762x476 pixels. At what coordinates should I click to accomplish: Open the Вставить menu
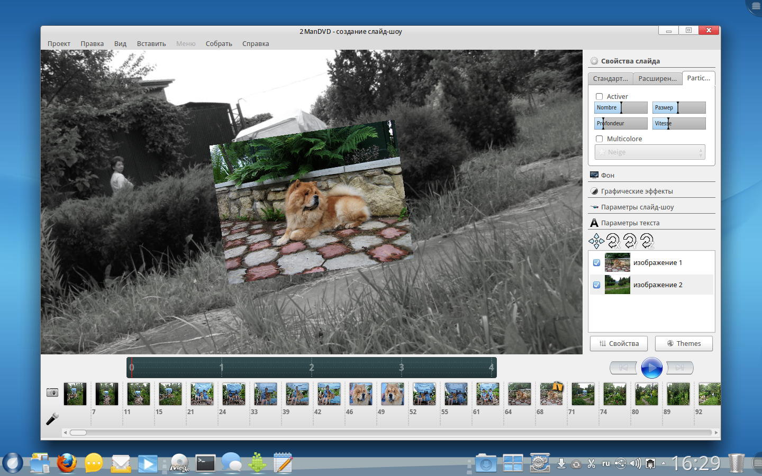click(x=151, y=44)
